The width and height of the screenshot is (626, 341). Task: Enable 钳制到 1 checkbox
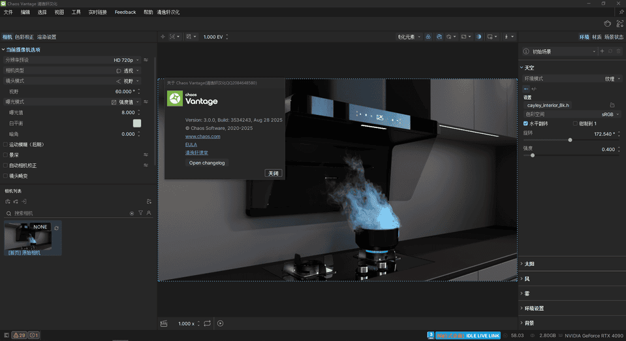575,123
